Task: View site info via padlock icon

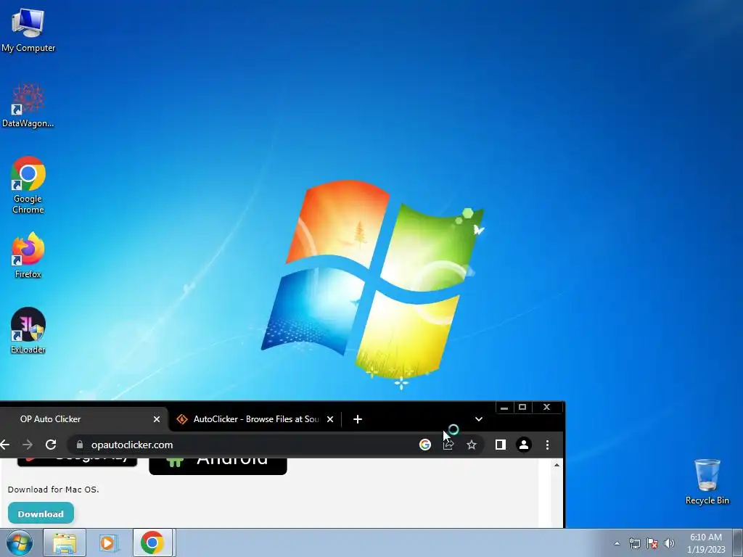Action: coord(80,445)
